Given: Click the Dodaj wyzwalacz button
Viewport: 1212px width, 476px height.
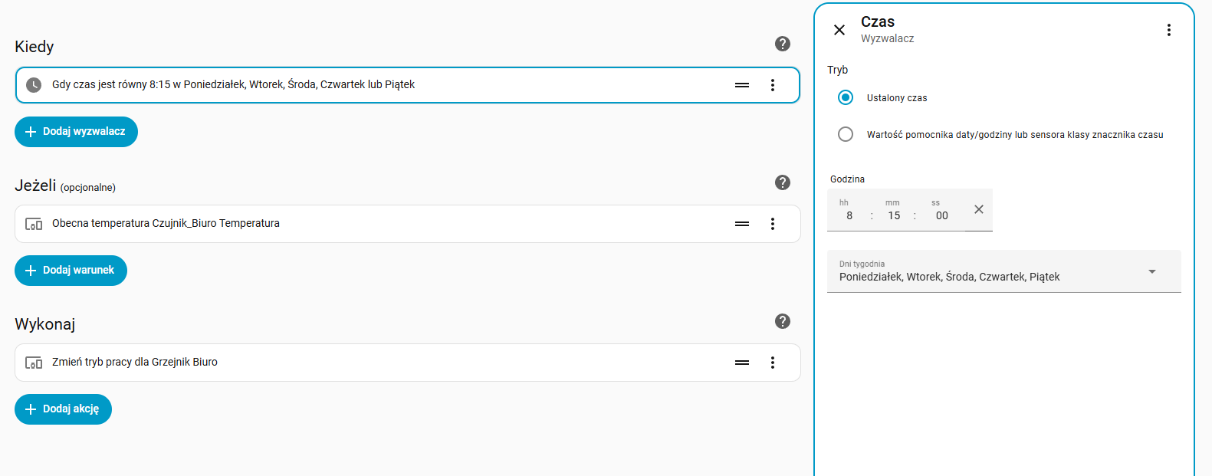Looking at the screenshot, I should point(76,132).
